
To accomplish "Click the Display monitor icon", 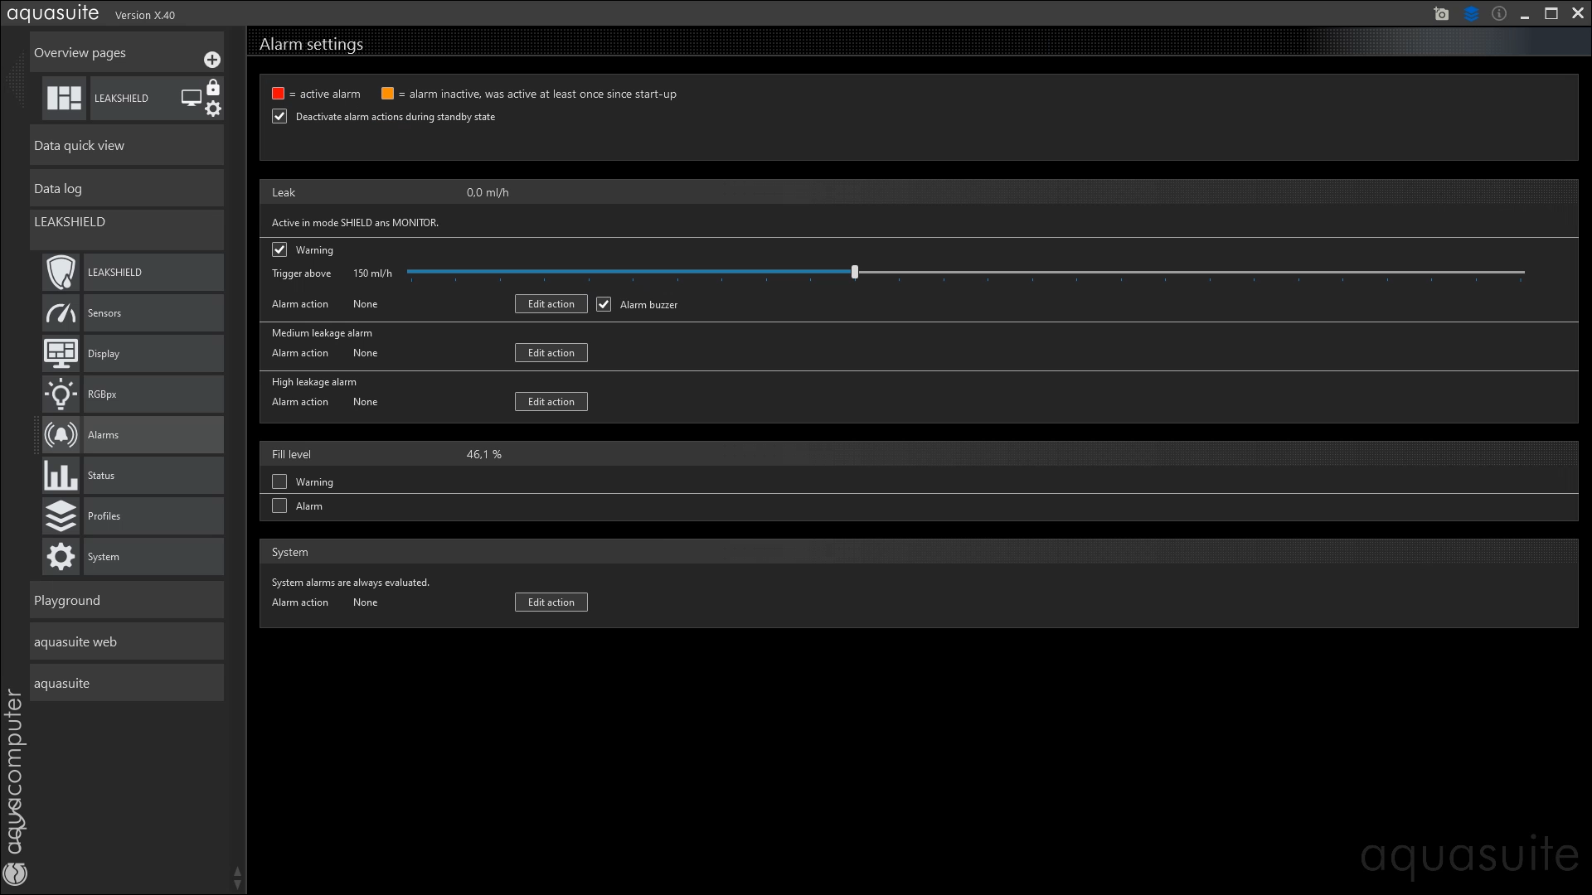I will (x=61, y=353).
